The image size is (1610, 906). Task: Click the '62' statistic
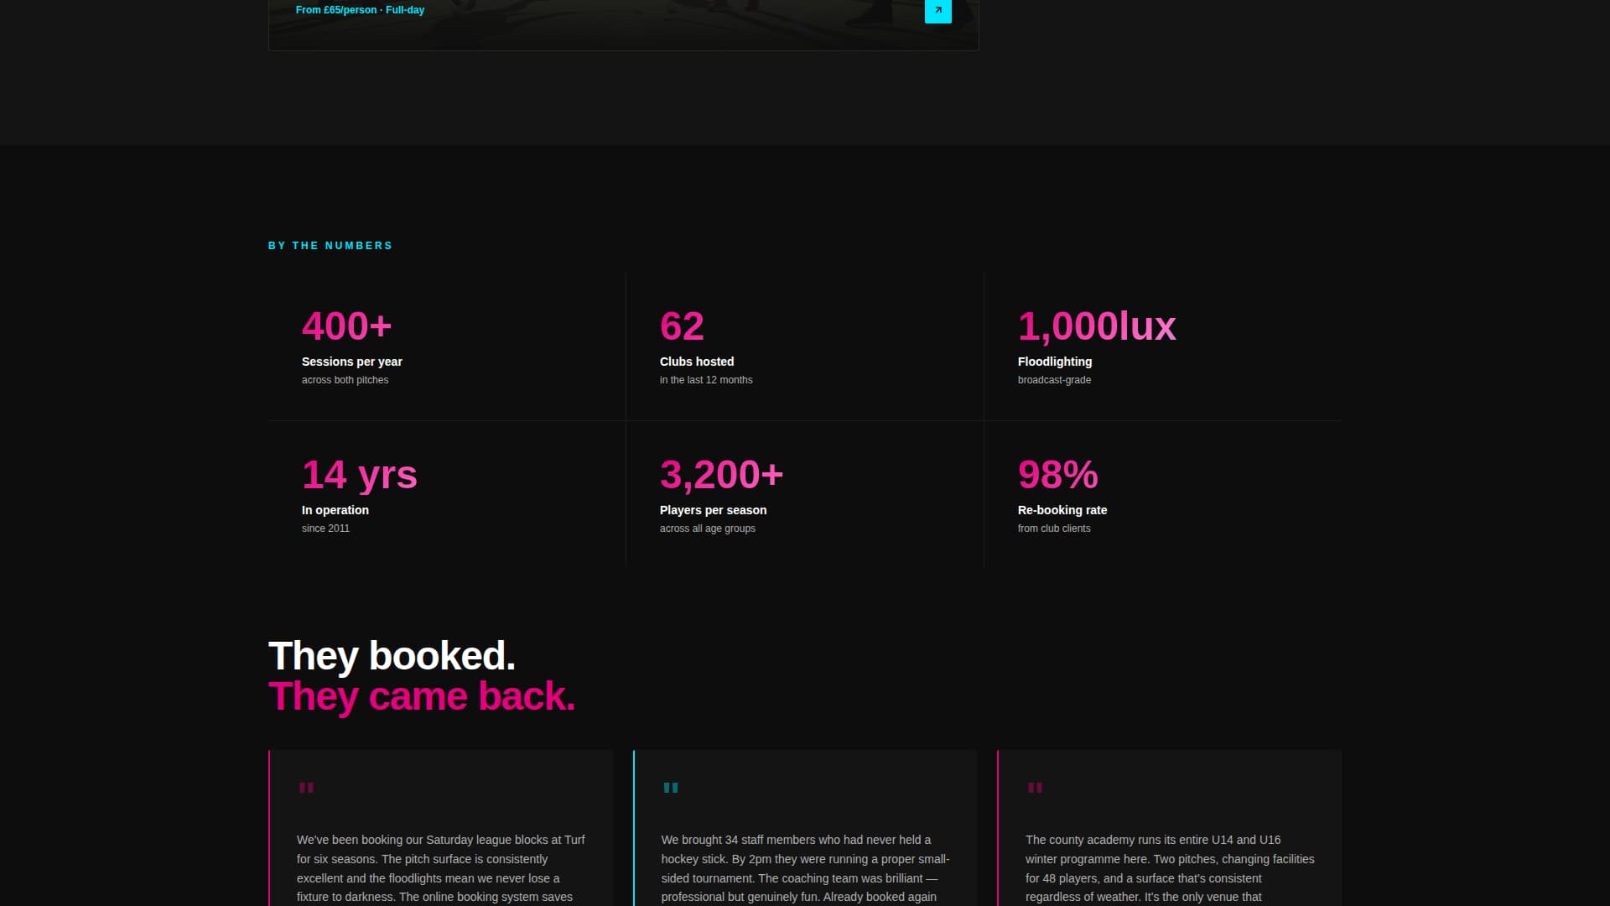(x=682, y=326)
